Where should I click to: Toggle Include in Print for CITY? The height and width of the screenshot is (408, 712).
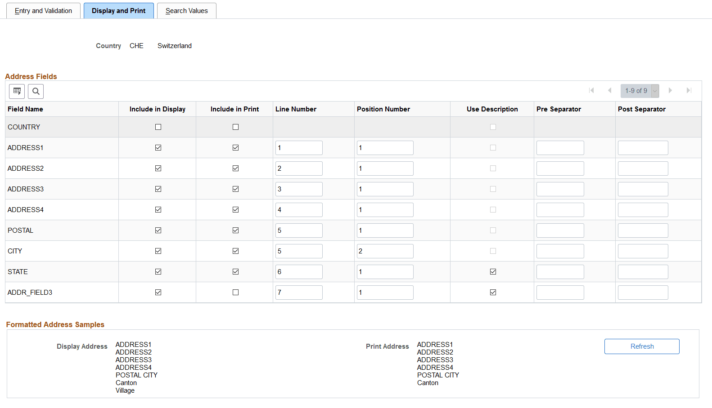(x=235, y=251)
